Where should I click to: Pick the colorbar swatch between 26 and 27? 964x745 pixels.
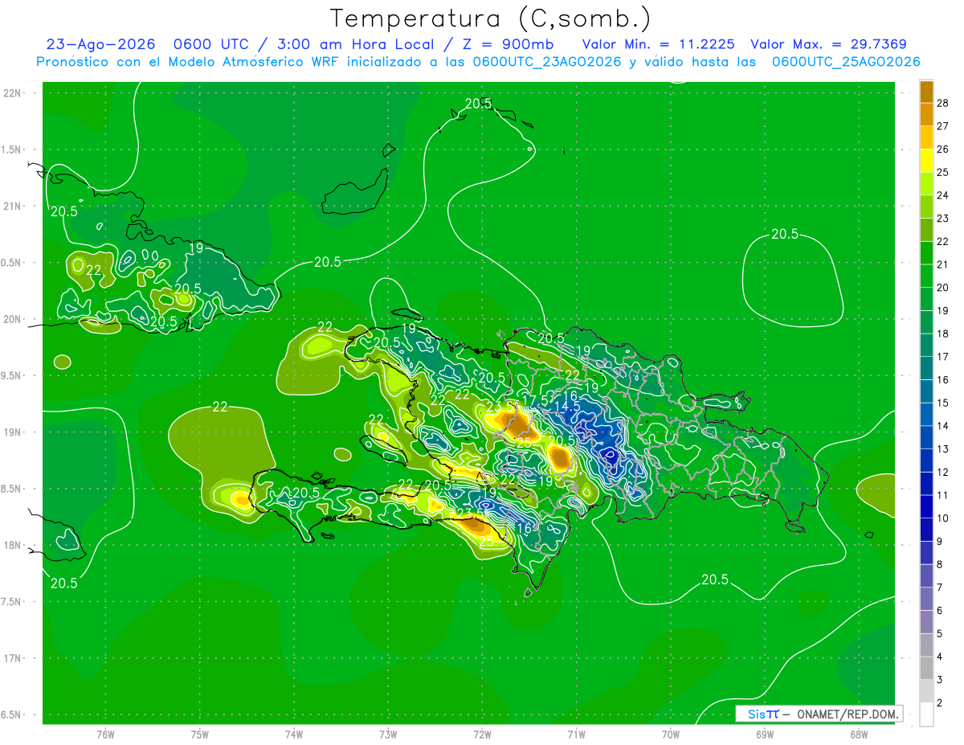pos(926,137)
